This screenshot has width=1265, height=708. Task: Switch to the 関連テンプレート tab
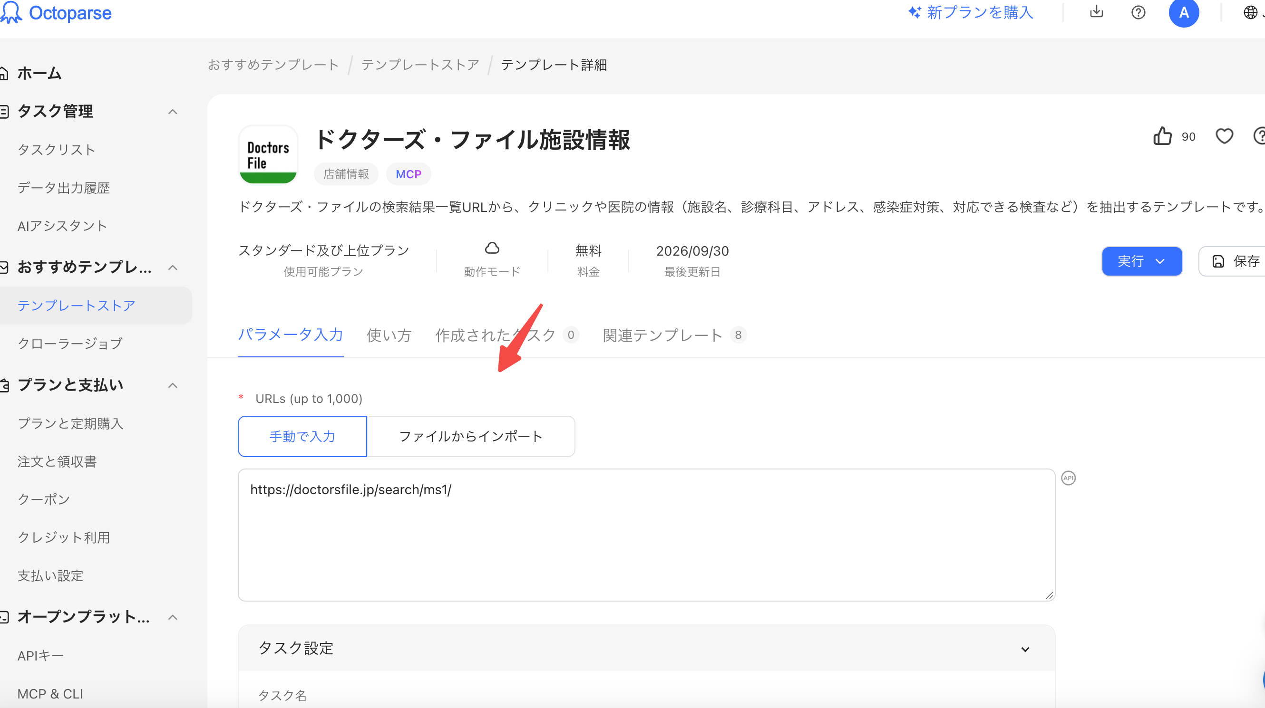tap(674, 335)
